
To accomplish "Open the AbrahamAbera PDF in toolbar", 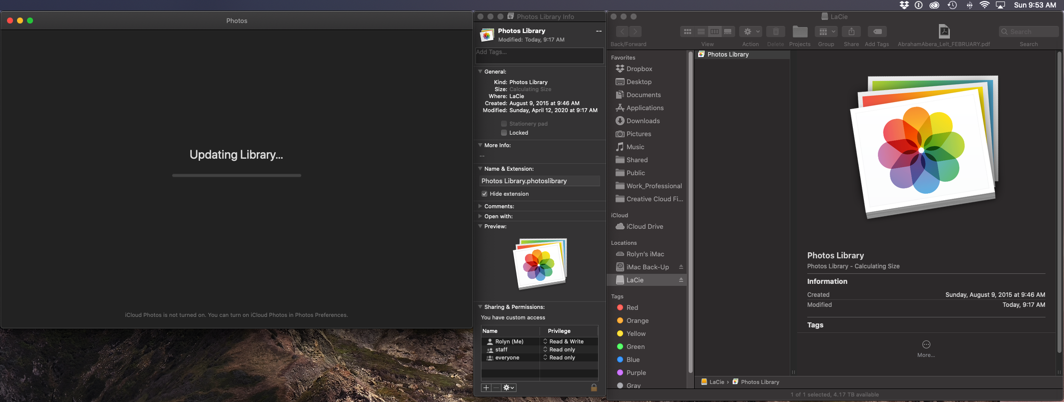I will tap(944, 31).
